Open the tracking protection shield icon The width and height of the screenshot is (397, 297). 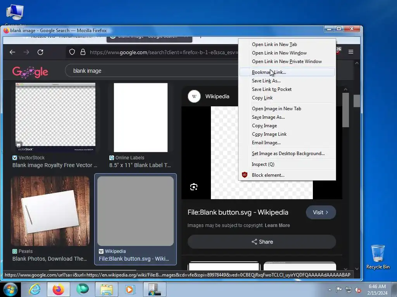(72, 52)
